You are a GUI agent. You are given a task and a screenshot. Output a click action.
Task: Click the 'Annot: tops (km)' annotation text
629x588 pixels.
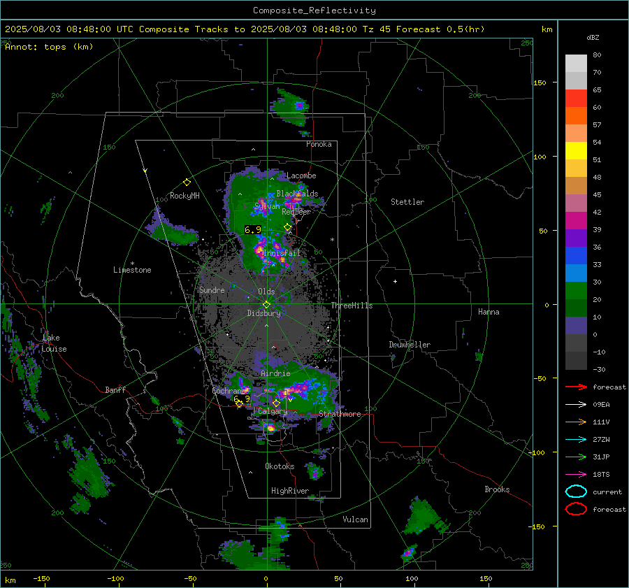tap(49, 47)
